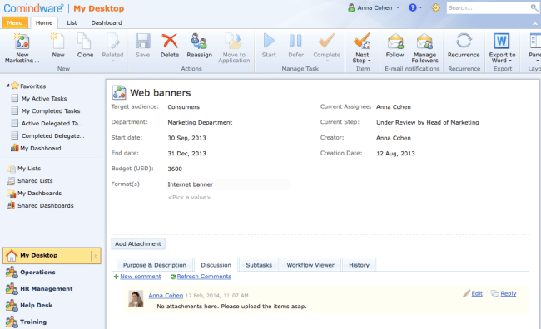Image resolution: width=541 pixels, height=329 pixels.
Task: Click the Web banners item icon
Action: [119, 92]
